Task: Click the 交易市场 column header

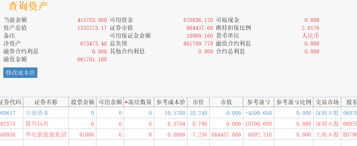Action: tap(327, 102)
